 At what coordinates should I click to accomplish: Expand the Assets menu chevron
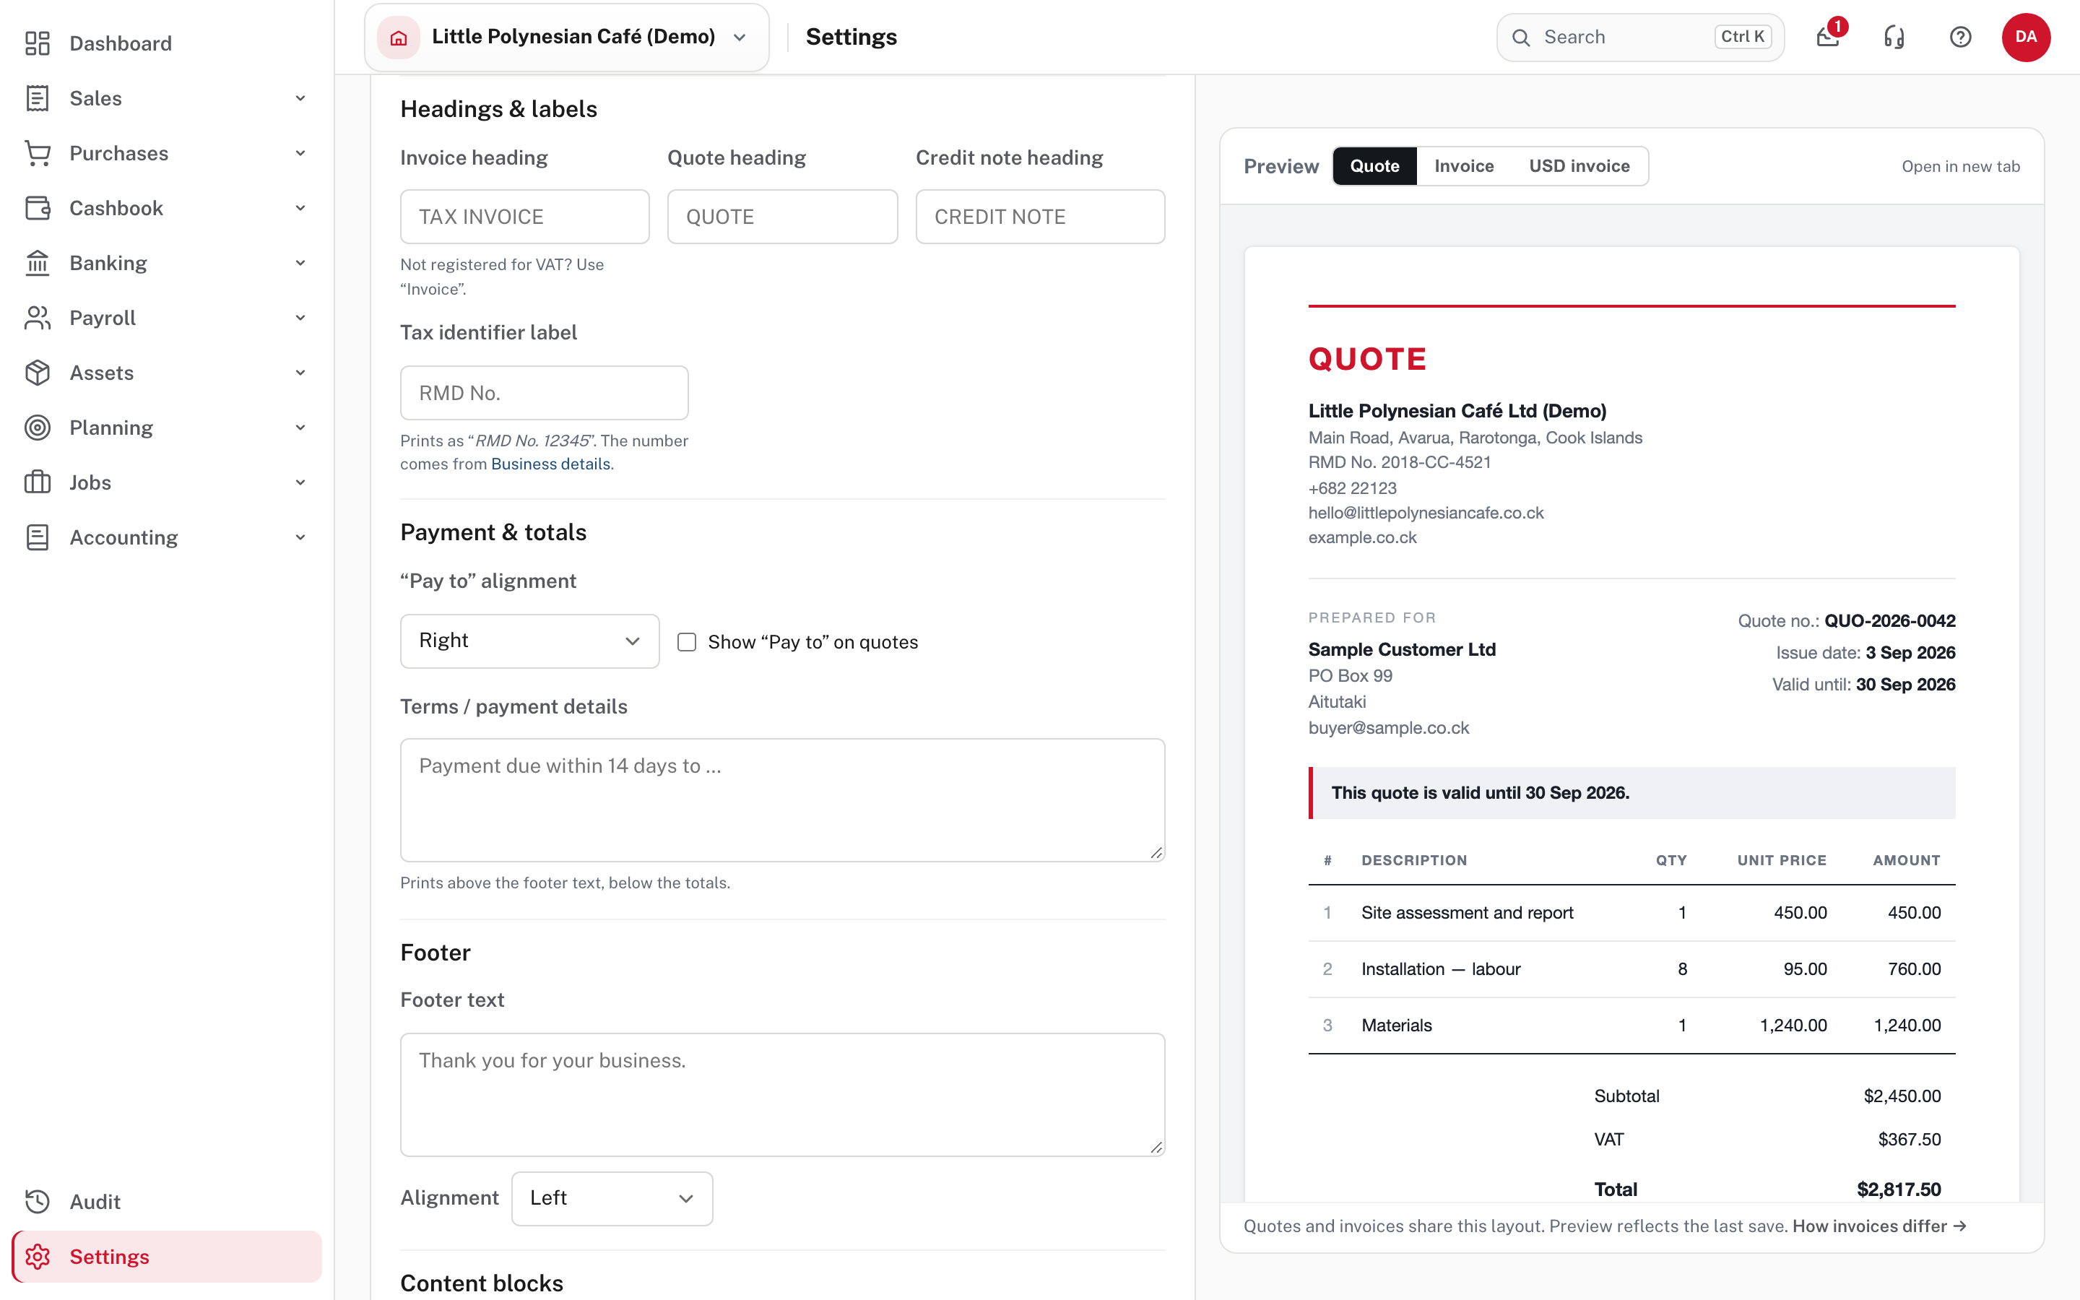click(x=300, y=373)
